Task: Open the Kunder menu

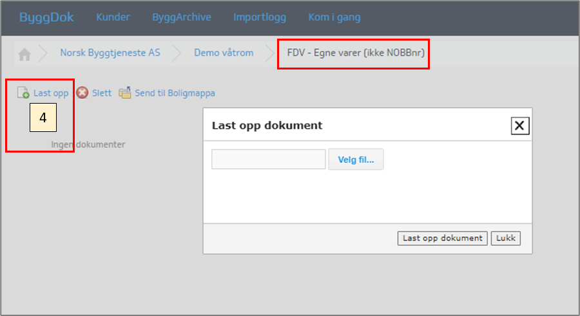Action: [113, 17]
